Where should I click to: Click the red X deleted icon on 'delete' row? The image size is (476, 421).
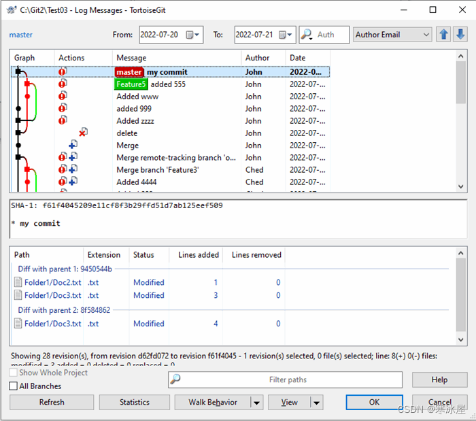[x=83, y=133]
